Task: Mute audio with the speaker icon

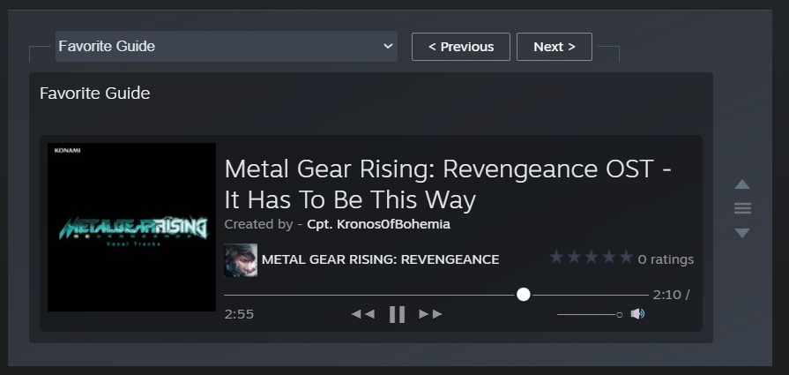Action: coord(637,314)
